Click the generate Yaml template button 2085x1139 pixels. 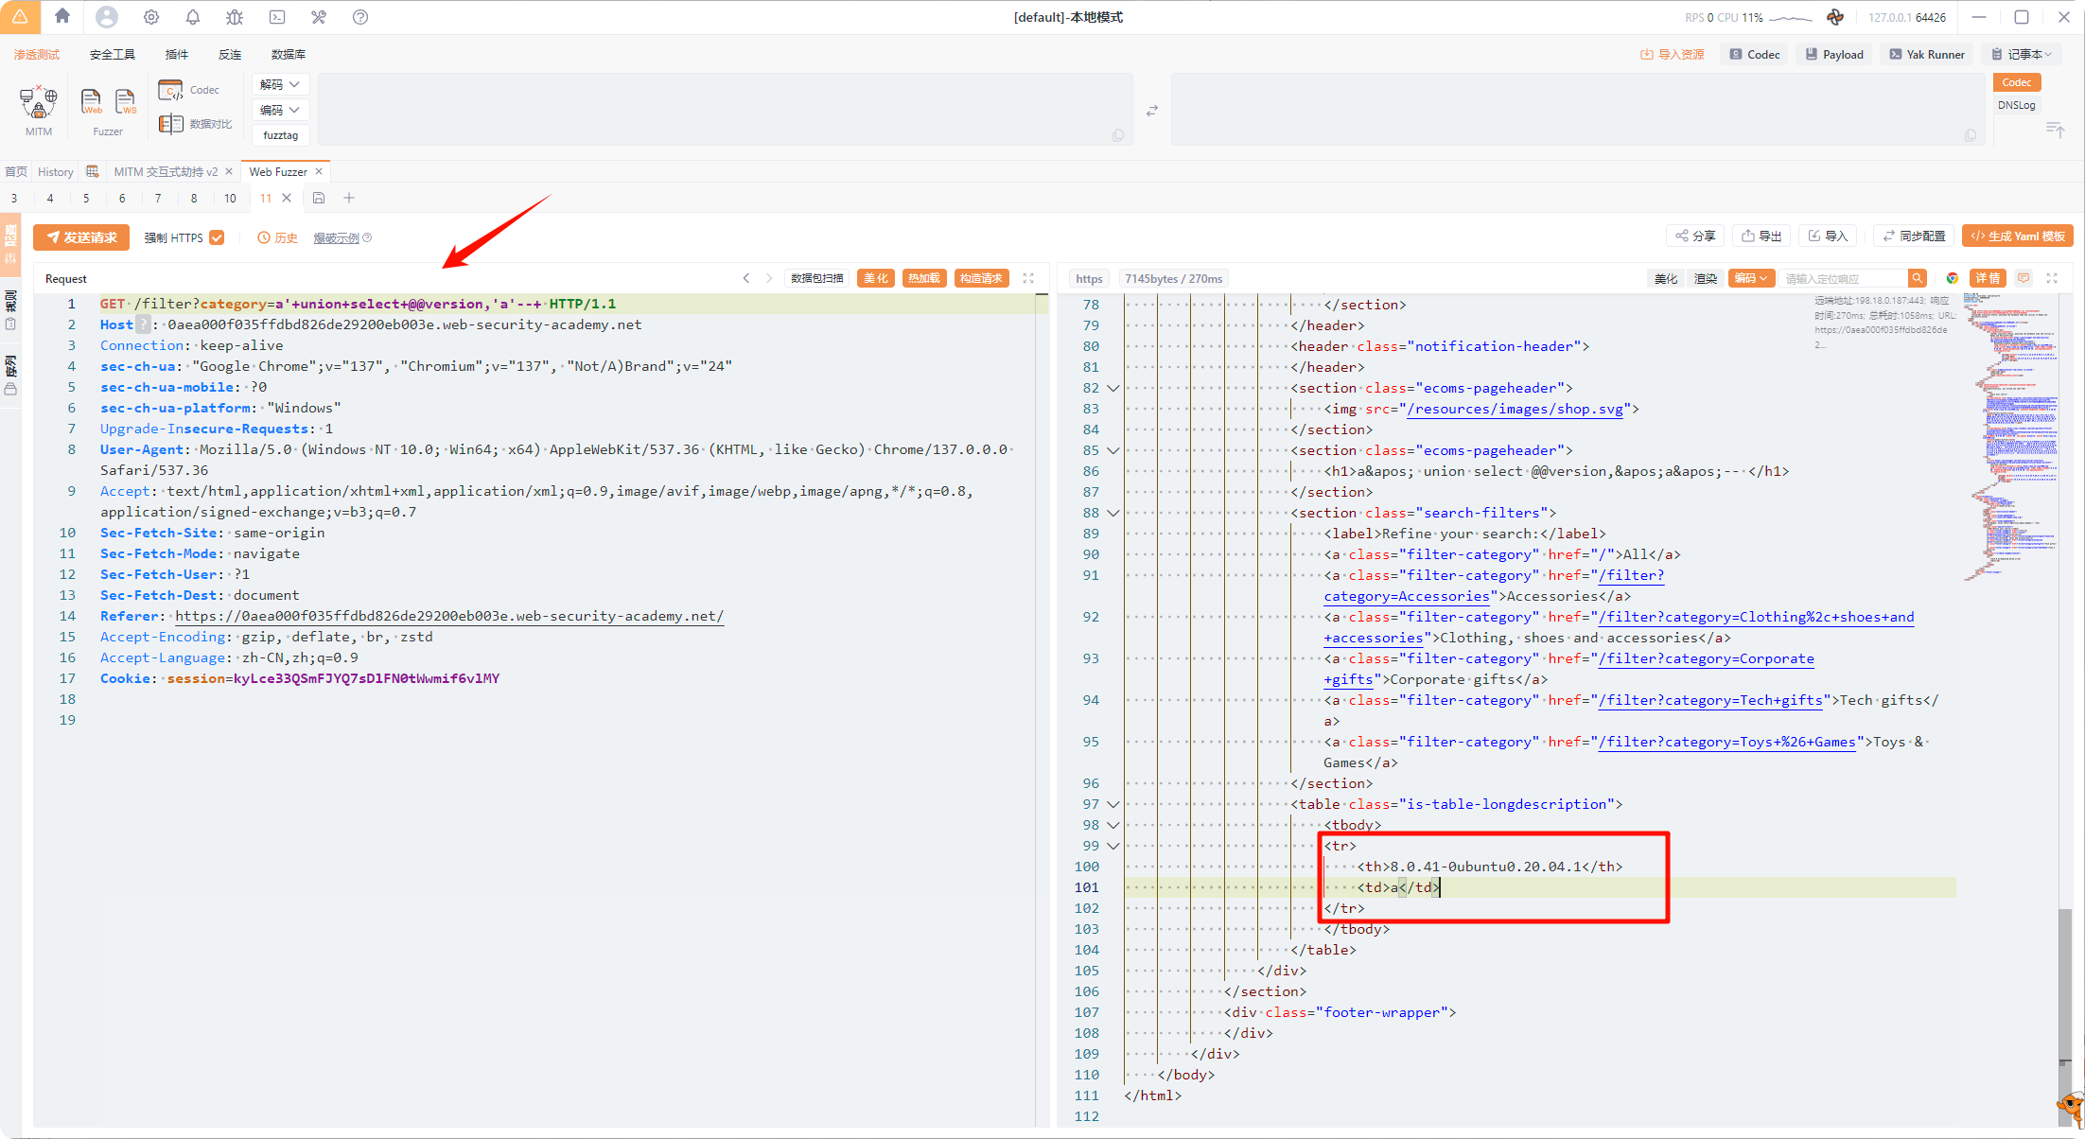click(x=2017, y=237)
